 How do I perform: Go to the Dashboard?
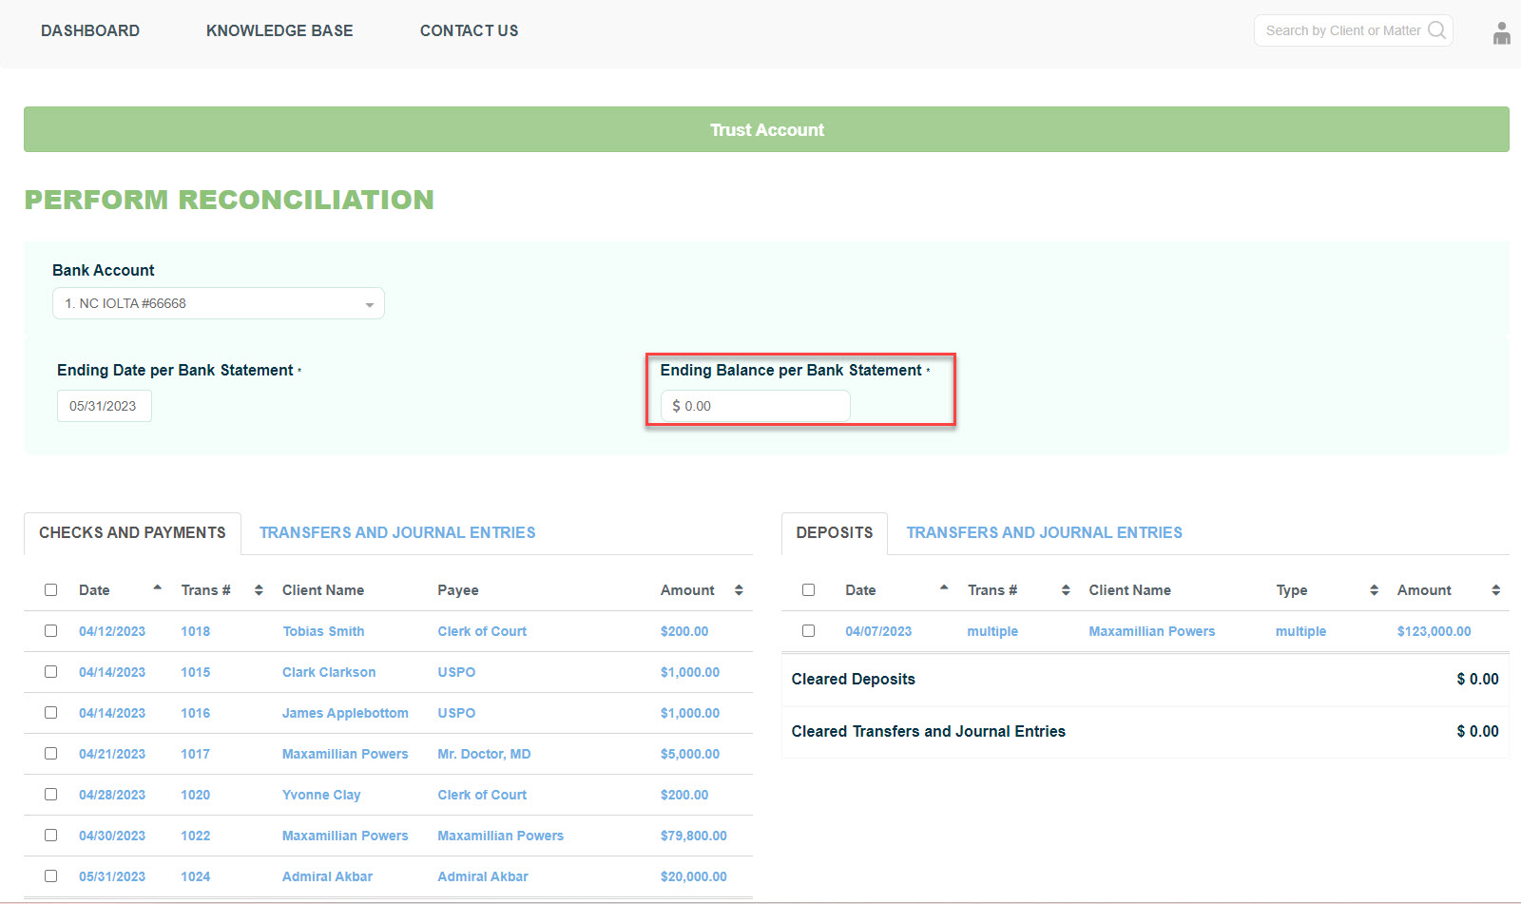[x=89, y=30]
